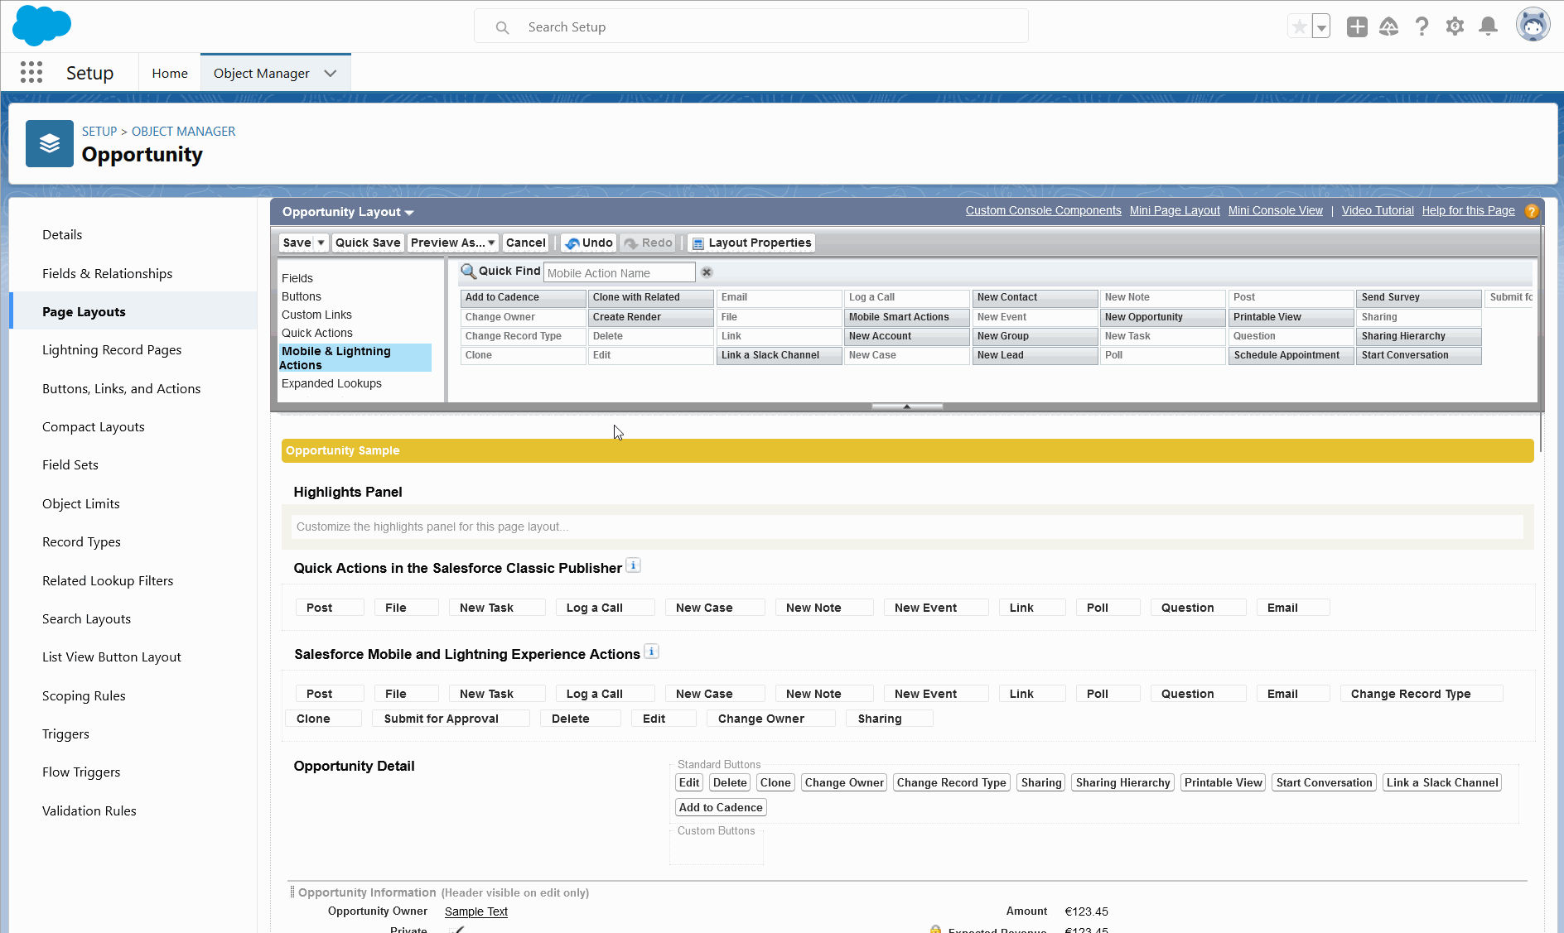Open the Mini Console View link

click(x=1276, y=210)
